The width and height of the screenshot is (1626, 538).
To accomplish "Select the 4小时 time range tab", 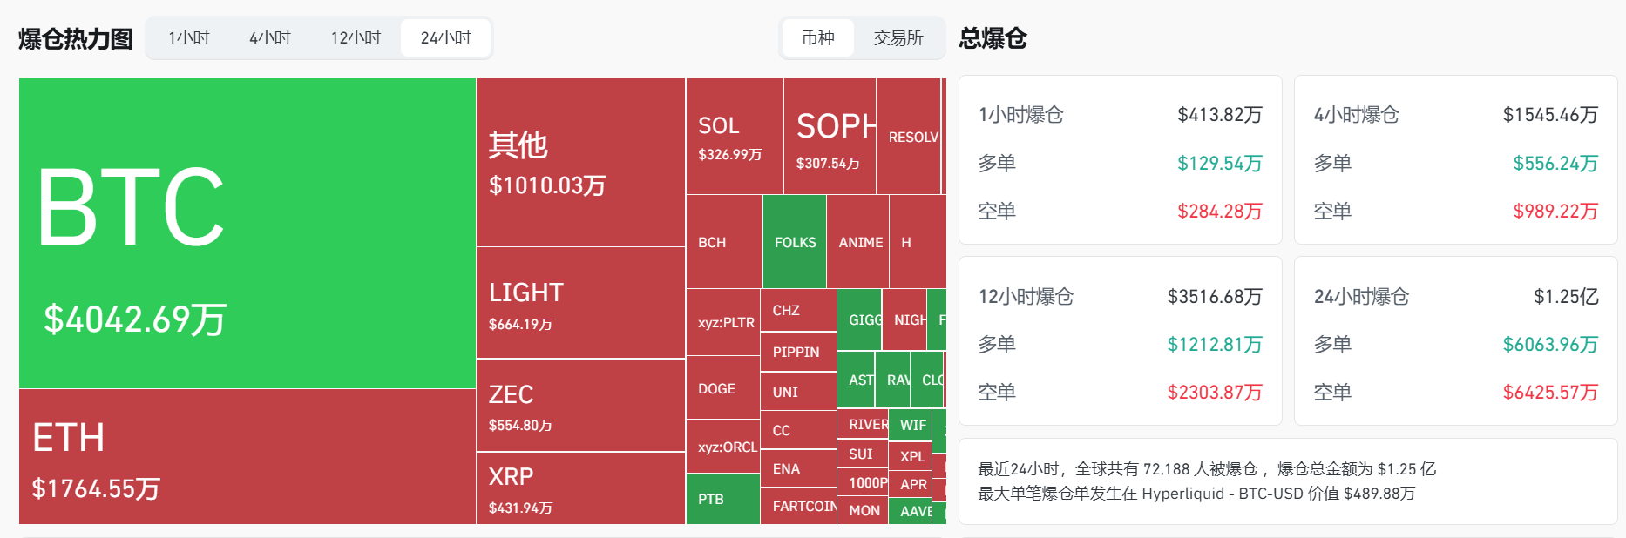I will (x=270, y=38).
